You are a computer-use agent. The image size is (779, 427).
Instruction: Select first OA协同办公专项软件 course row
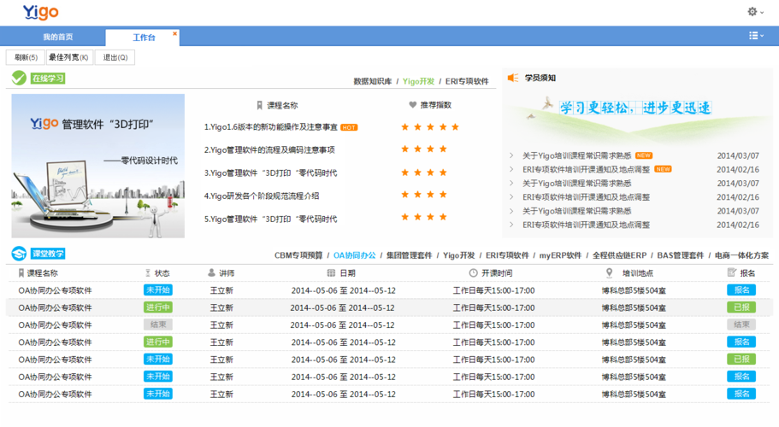[389, 290]
